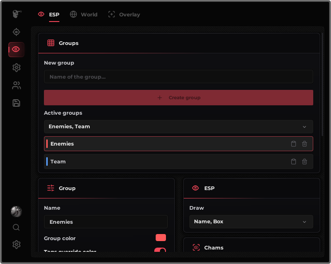The height and width of the screenshot is (264, 331).
Task: Click the Chams panel icon
Action: pos(196,247)
